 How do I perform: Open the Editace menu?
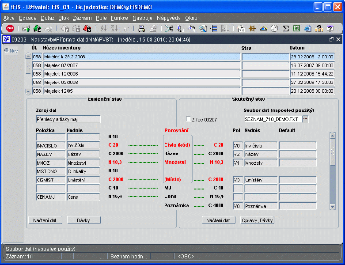(28, 18)
